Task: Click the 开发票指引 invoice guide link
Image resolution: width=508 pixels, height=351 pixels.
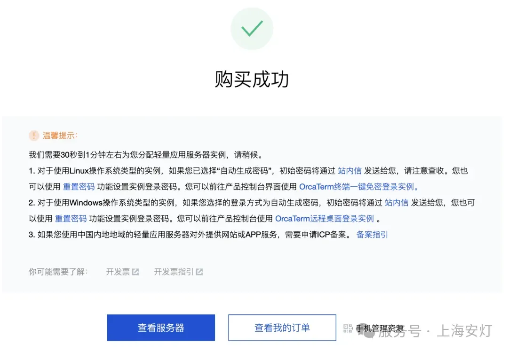Action: click(x=174, y=272)
